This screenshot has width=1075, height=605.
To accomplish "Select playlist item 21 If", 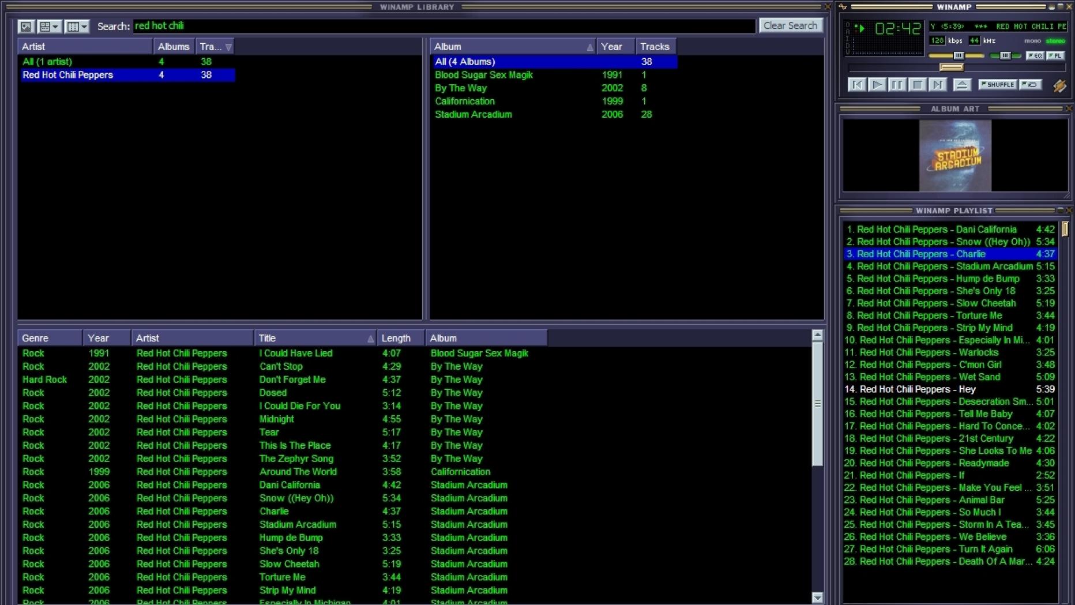I will [950, 475].
